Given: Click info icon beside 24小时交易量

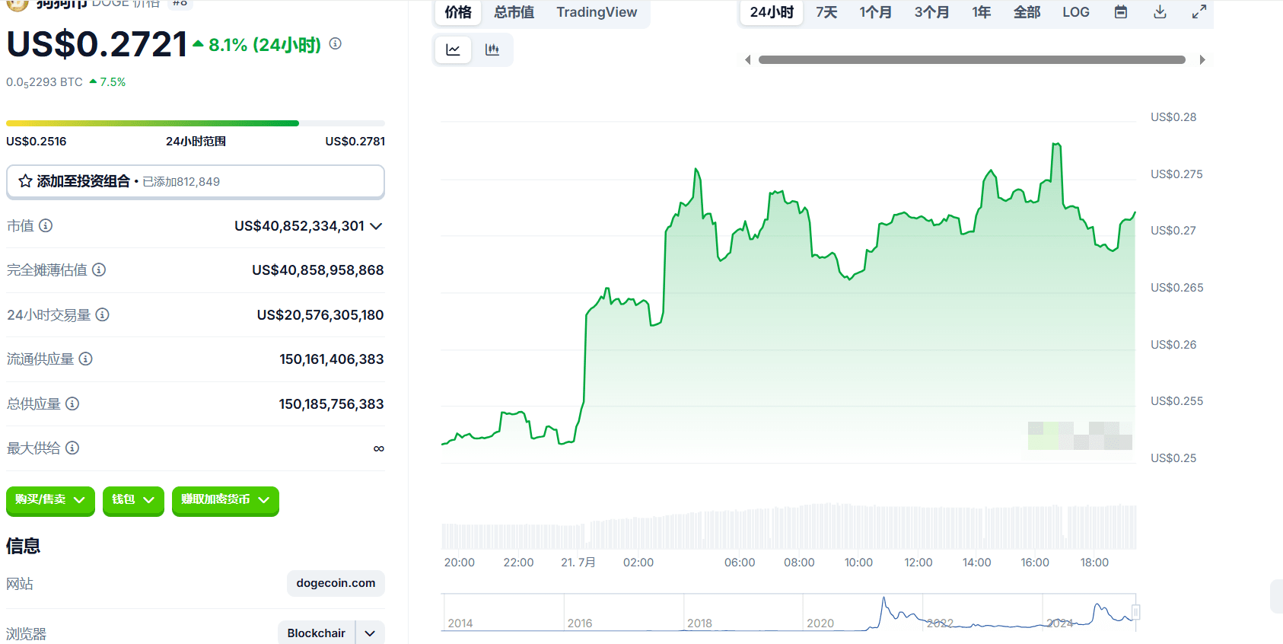Looking at the screenshot, I should click(x=103, y=314).
